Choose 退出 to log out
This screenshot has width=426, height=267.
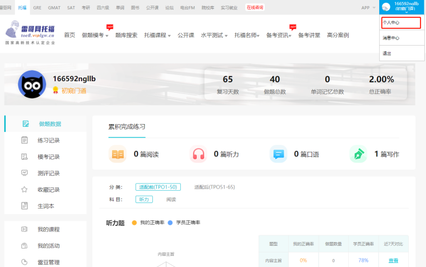point(402,53)
